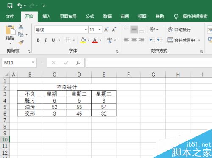Open the Copy options dropdown arrow

tap(26, 35)
